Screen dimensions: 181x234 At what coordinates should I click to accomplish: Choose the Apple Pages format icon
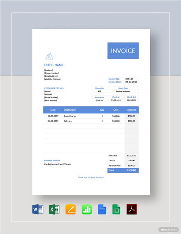point(70,209)
